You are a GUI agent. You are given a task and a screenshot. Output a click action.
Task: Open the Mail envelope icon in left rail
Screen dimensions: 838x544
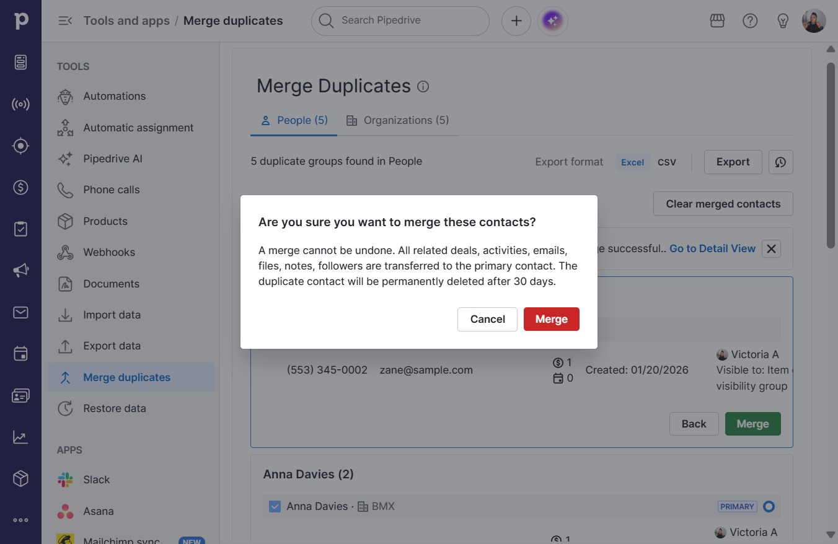pos(21,312)
